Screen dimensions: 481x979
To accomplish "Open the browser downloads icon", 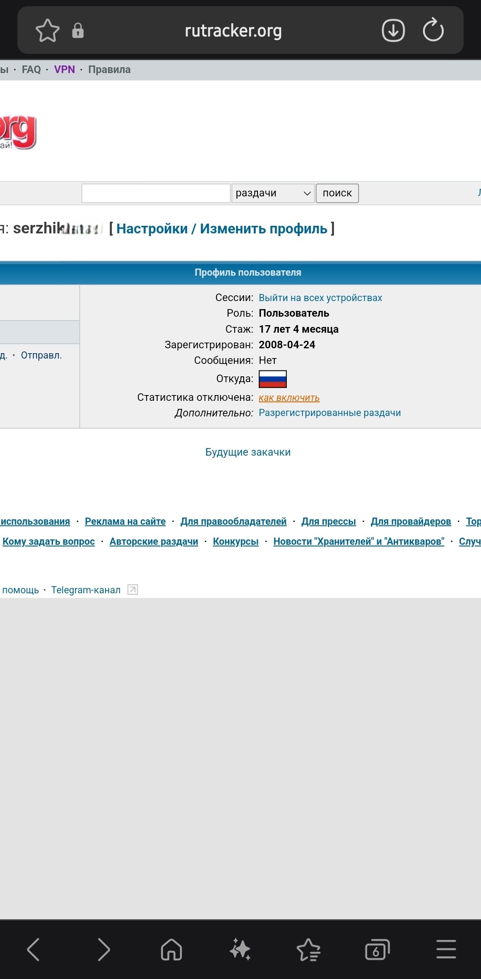I will coord(393,31).
